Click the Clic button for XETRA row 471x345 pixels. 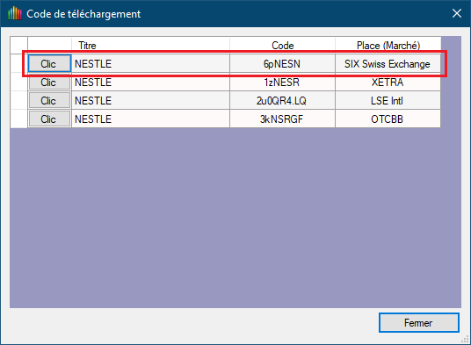click(x=49, y=82)
